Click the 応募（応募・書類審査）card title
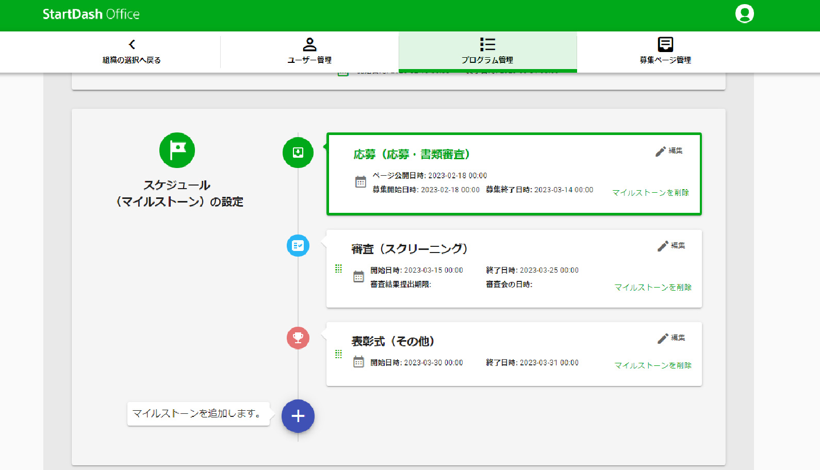 pyautogui.click(x=412, y=155)
